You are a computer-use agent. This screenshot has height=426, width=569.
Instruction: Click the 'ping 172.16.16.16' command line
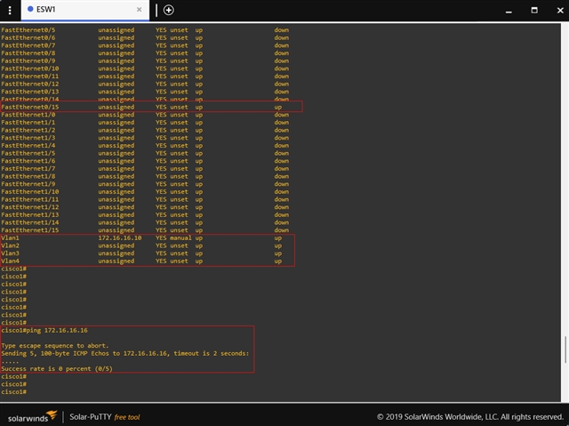(x=44, y=330)
